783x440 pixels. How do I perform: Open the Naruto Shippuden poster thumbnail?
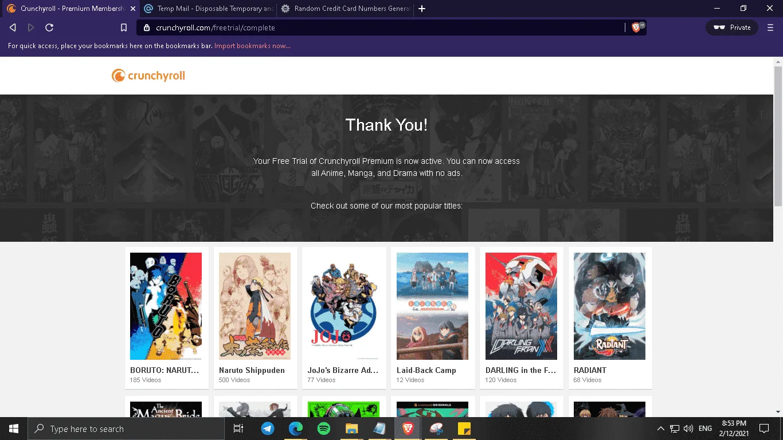click(255, 306)
